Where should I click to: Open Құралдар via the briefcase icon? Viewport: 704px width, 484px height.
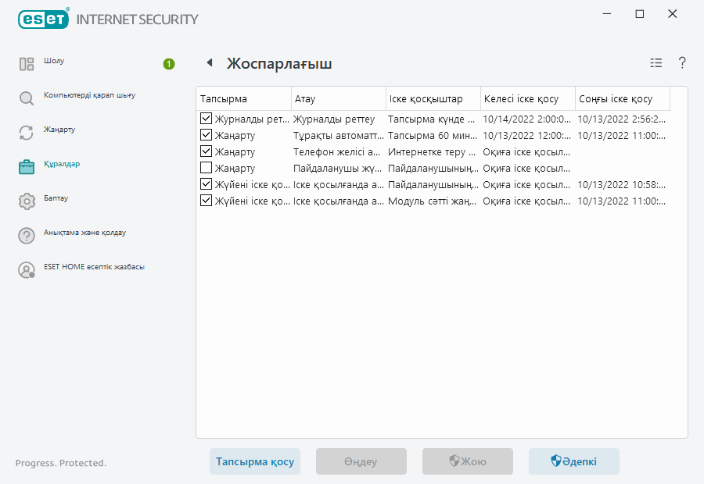(26, 165)
